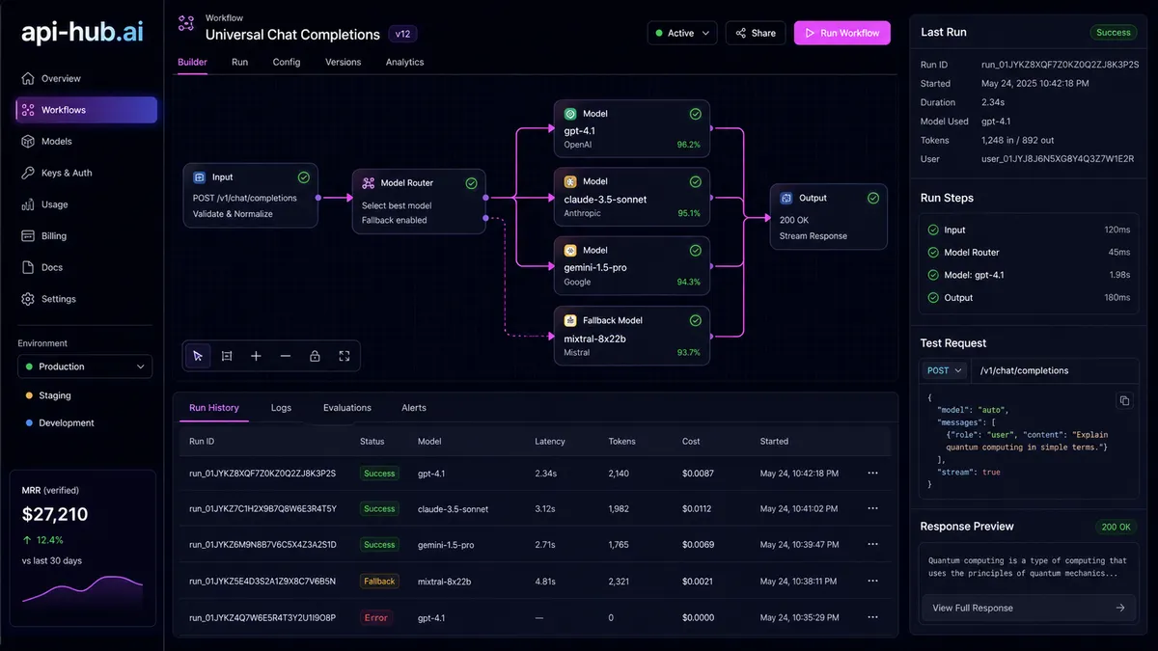Open row menu for claude-3.5-sonnet run
This screenshot has width=1158, height=651.
872,508
